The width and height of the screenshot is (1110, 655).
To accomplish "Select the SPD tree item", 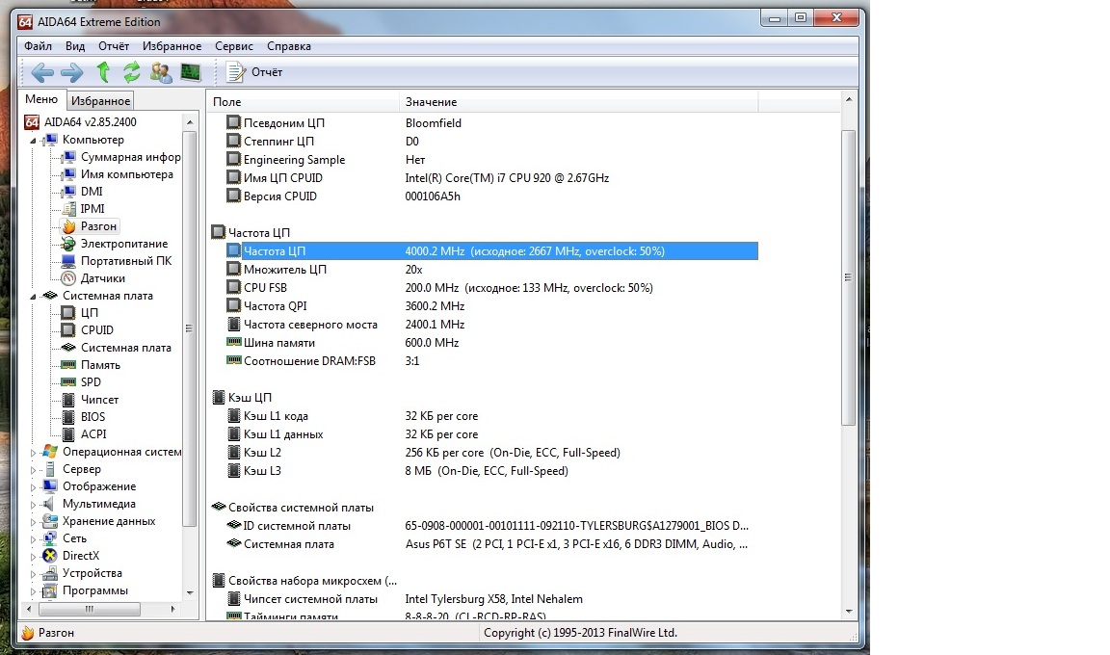I will [x=81, y=382].
